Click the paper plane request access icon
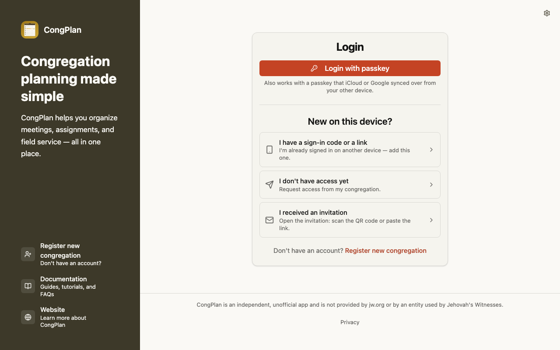Screen dimensions: 560x350 click(269, 185)
